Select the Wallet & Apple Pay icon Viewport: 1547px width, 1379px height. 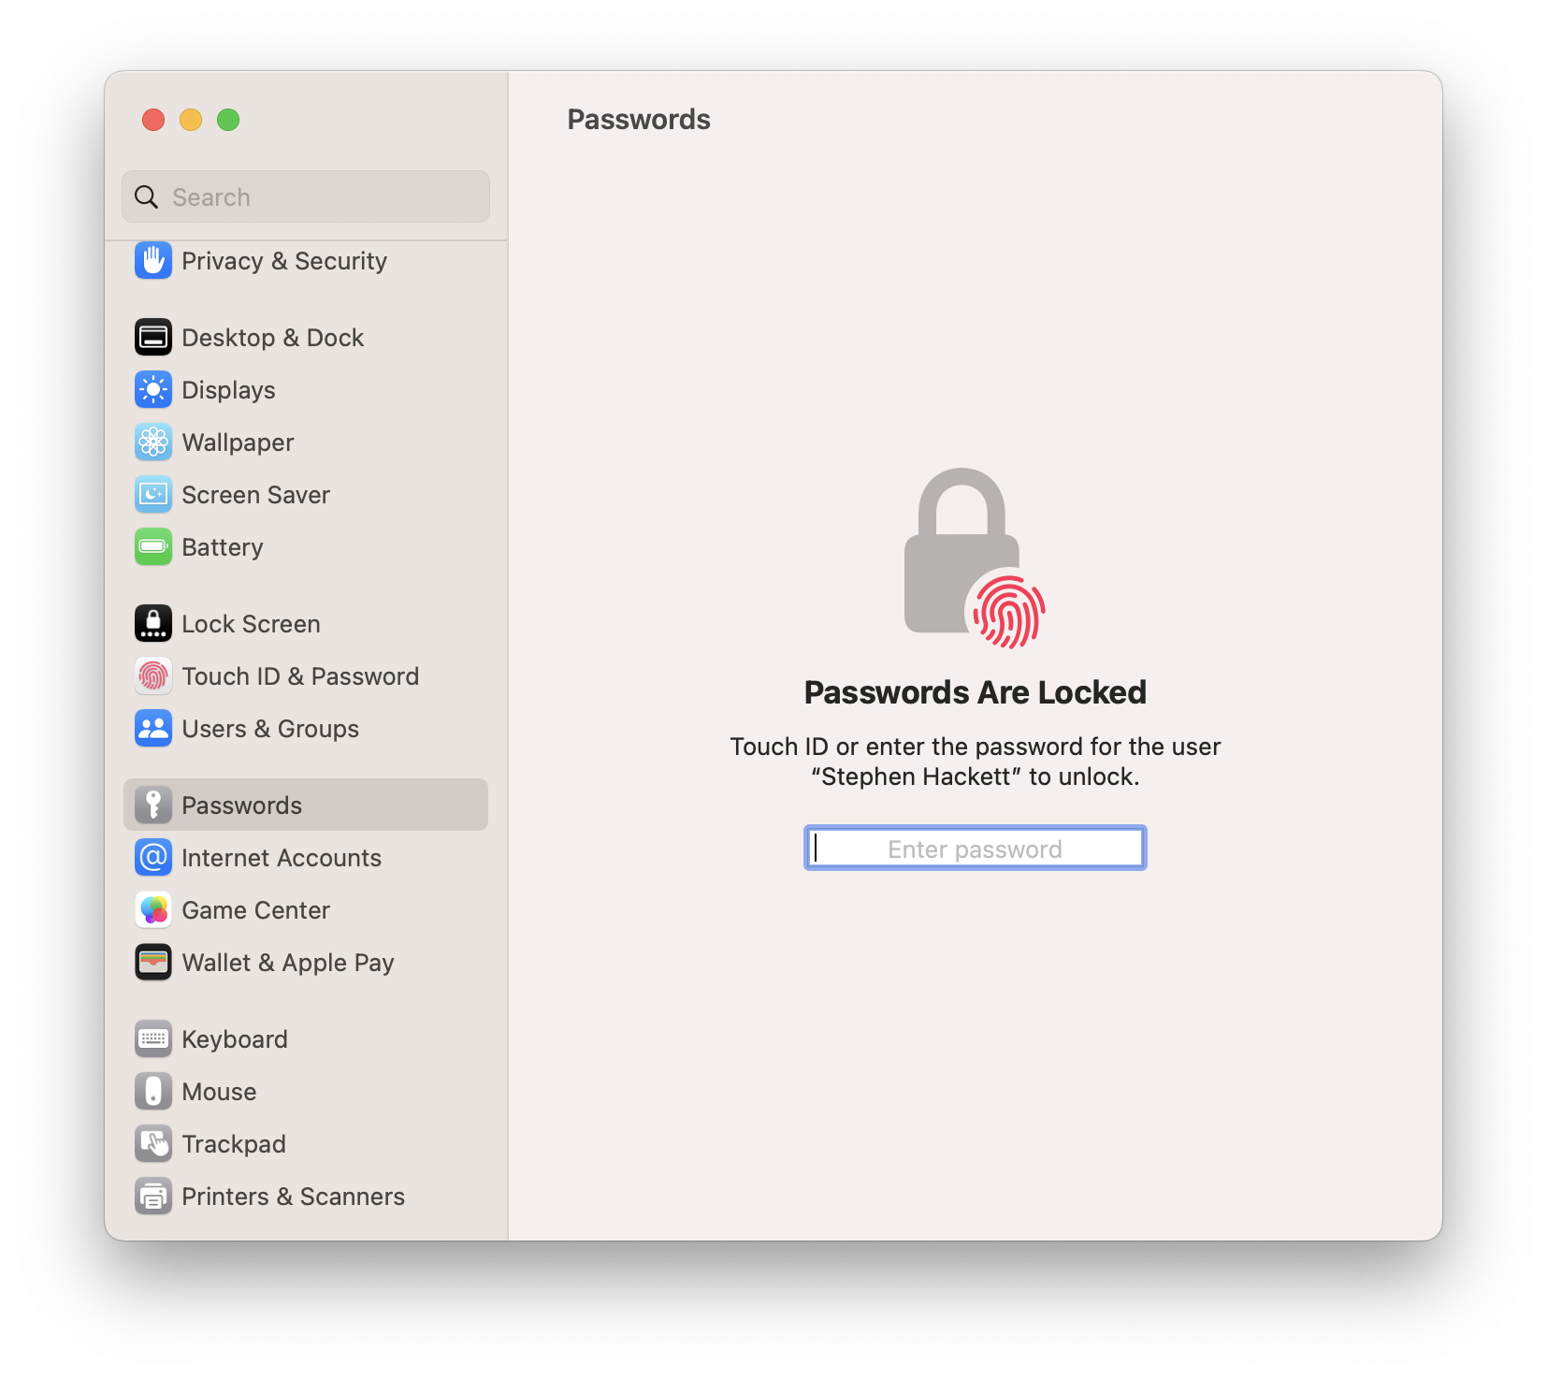point(153,963)
